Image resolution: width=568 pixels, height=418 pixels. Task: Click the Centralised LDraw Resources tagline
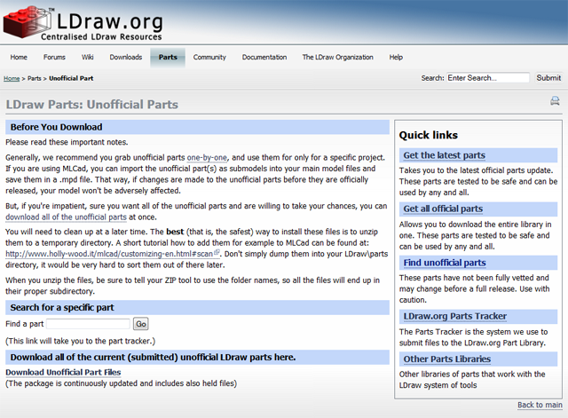click(x=101, y=37)
